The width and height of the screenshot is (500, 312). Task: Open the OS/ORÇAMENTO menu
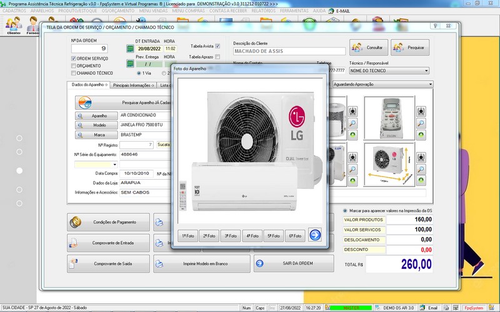pos(118,11)
